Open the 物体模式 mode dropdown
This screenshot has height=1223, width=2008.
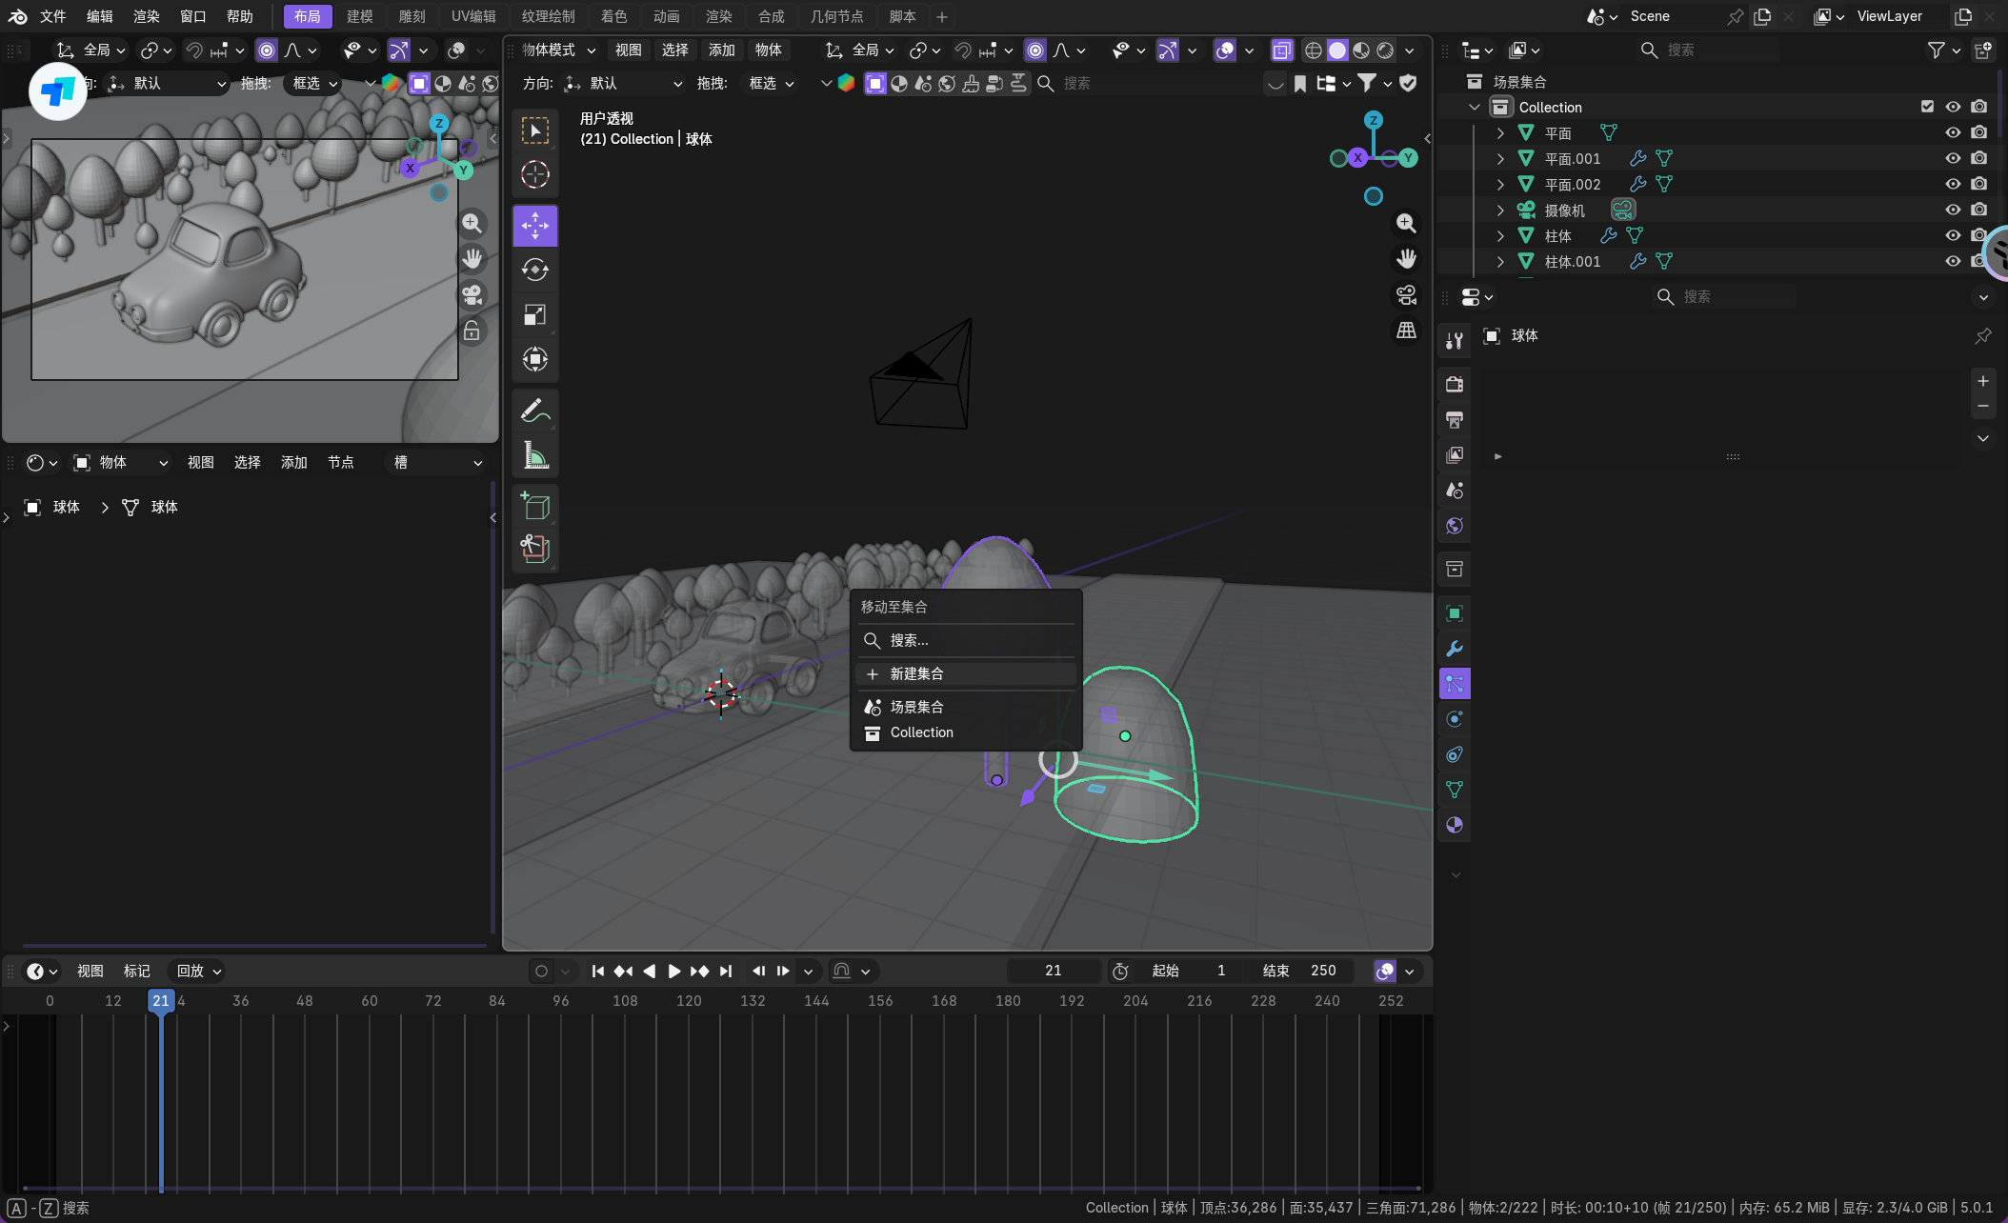pyautogui.click(x=558, y=50)
